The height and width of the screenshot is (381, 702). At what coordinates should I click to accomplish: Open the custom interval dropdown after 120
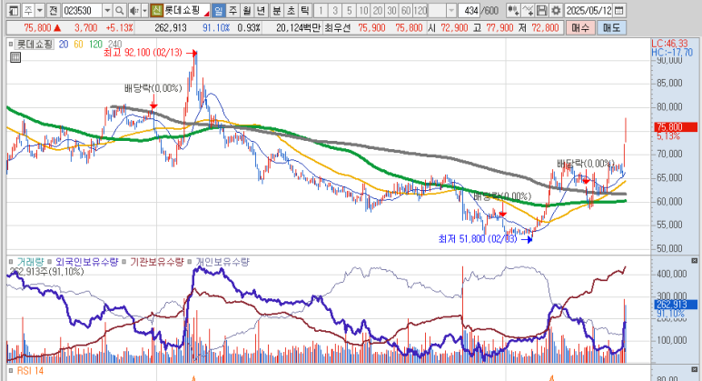tap(451, 10)
